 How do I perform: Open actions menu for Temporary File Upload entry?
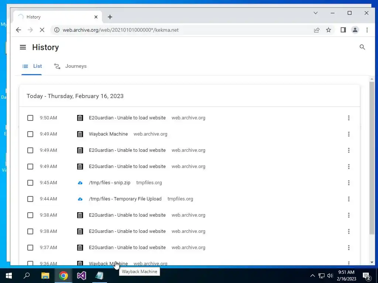click(348, 199)
